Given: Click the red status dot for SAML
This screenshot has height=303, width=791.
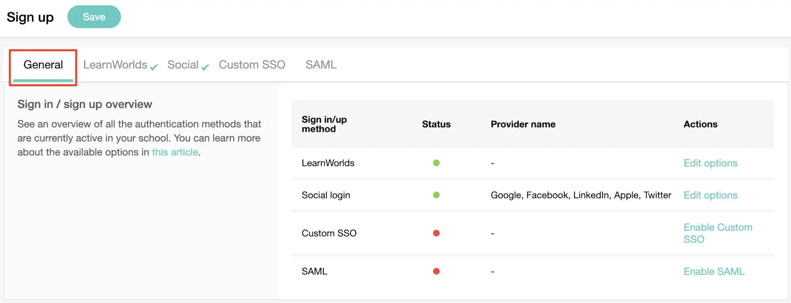Looking at the screenshot, I should point(436,271).
